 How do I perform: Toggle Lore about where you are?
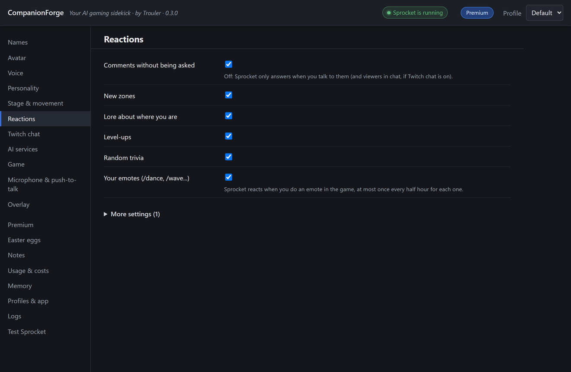coord(228,116)
